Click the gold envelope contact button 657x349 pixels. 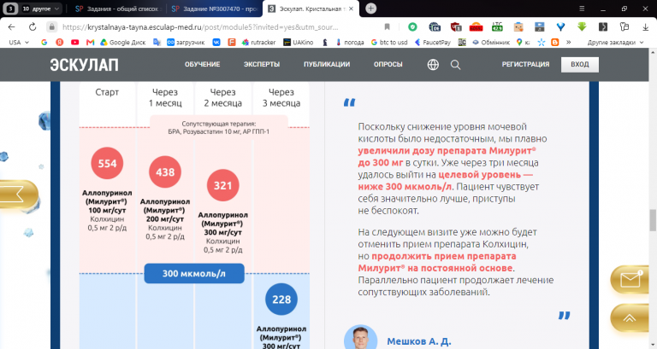pyautogui.click(x=630, y=279)
